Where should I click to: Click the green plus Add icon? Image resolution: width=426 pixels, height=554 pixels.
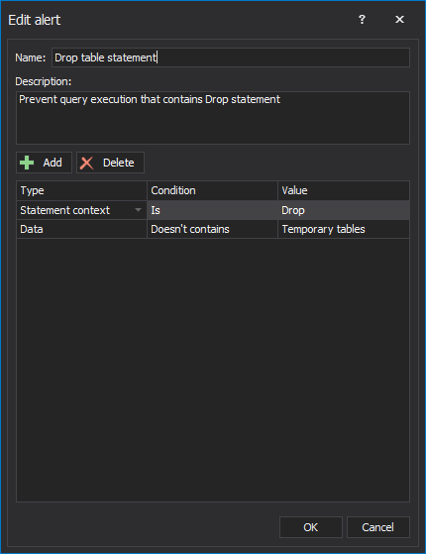[x=27, y=163]
